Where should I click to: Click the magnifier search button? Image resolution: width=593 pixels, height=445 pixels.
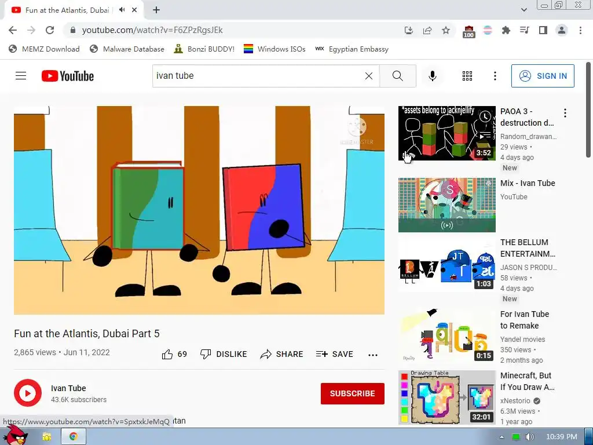coord(397,76)
